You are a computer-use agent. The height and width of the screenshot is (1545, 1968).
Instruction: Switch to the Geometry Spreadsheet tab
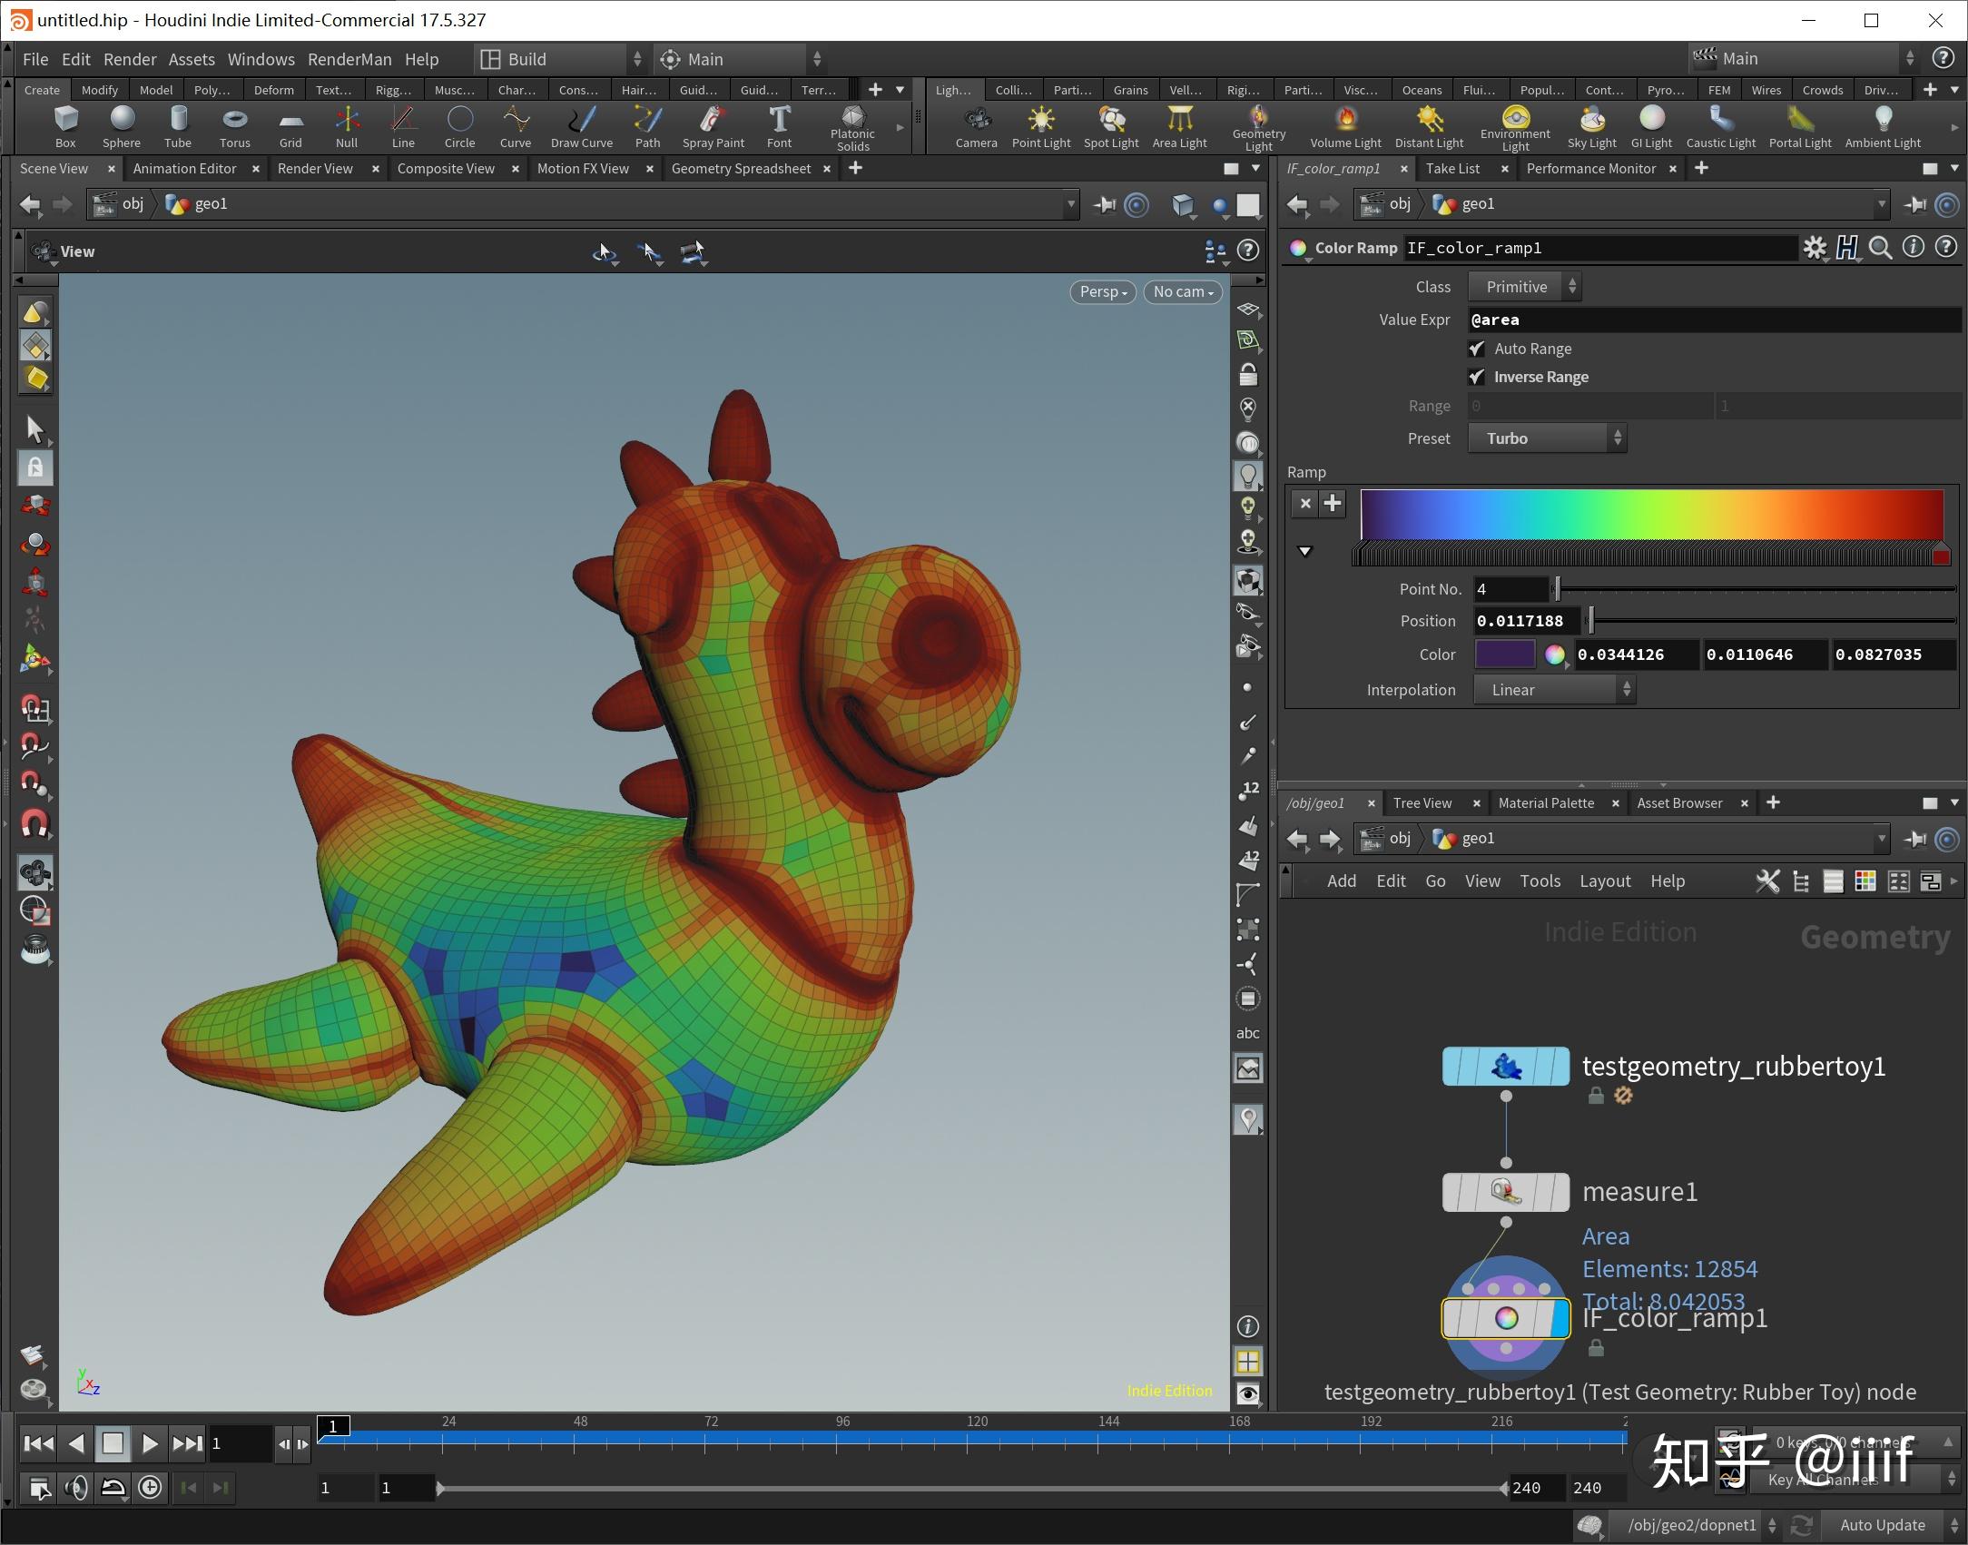tap(742, 168)
